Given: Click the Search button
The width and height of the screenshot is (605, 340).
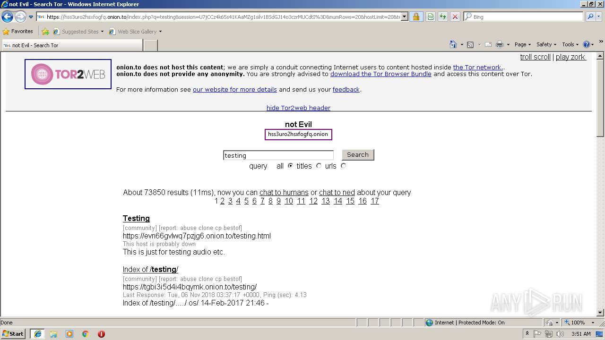Looking at the screenshot, I should (358, 155).
